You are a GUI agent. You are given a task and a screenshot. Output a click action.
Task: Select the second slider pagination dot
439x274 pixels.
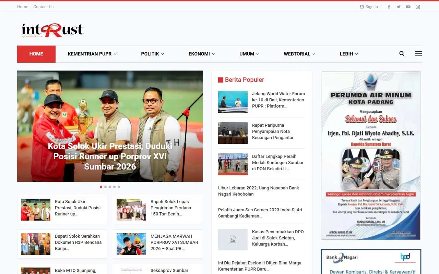[105, 187]
